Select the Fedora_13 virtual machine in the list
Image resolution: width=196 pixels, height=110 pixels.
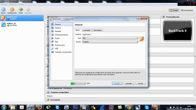[22, 24]
